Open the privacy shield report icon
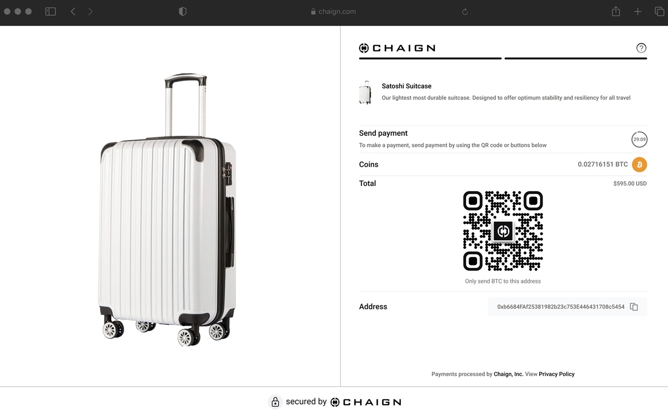Screen dimensions: 668x413 tap(183, 11)
